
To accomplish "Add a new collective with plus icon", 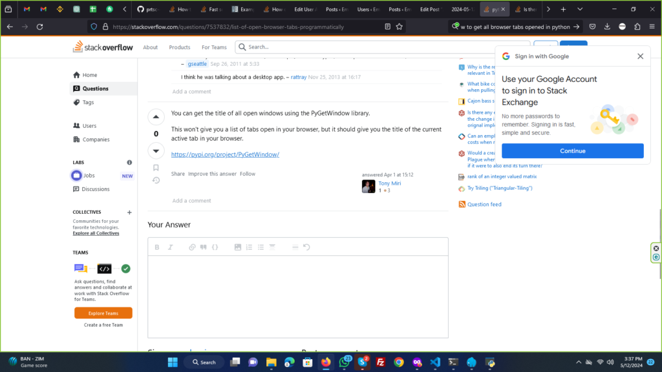I will pos(129,212).
